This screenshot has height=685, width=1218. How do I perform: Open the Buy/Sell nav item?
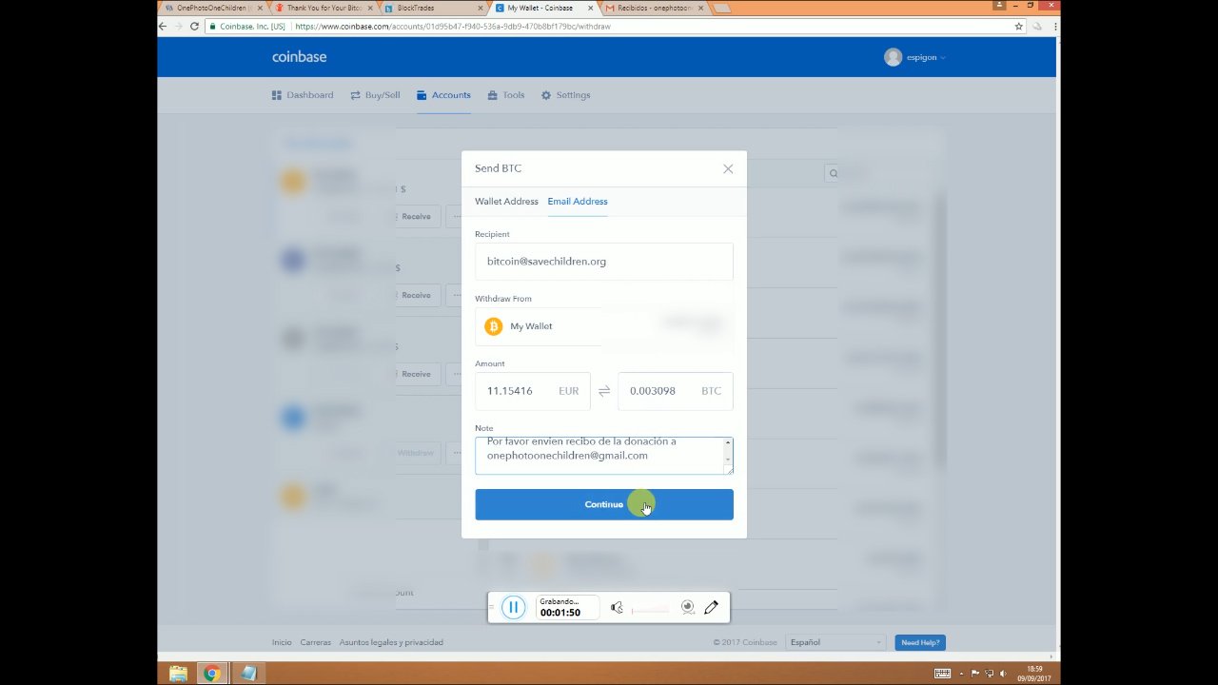[375, 95]
